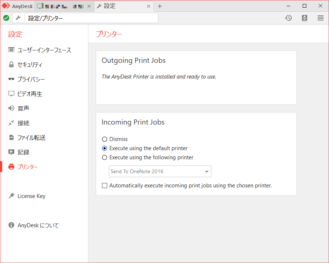This screenshot has width=329, height=263.
Task: Open the session history clock icon
Action: (x=288, y=18)
